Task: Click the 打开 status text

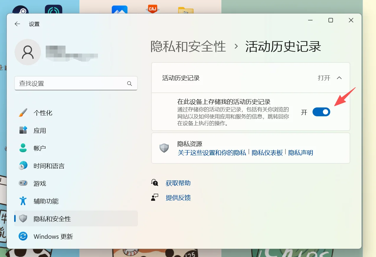Action: [x=324, y=78]
